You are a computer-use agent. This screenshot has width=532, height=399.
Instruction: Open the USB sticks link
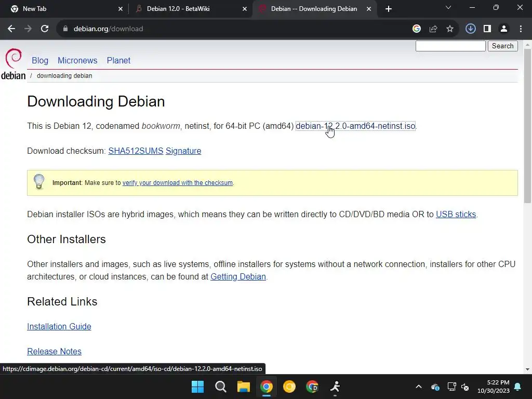456,215
